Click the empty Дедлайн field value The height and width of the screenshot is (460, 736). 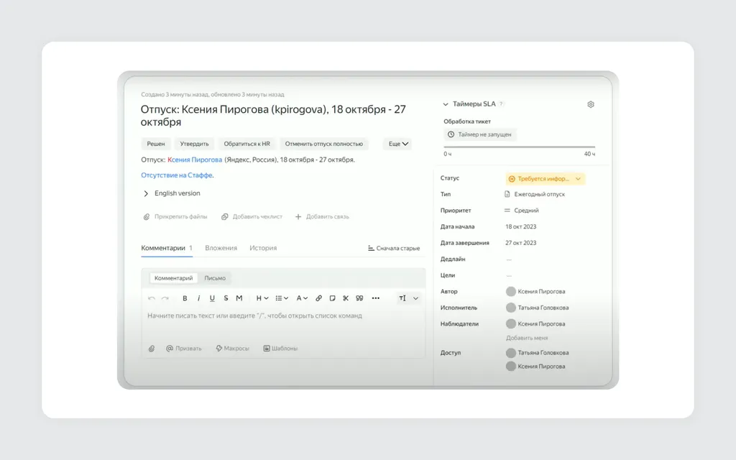509,259
